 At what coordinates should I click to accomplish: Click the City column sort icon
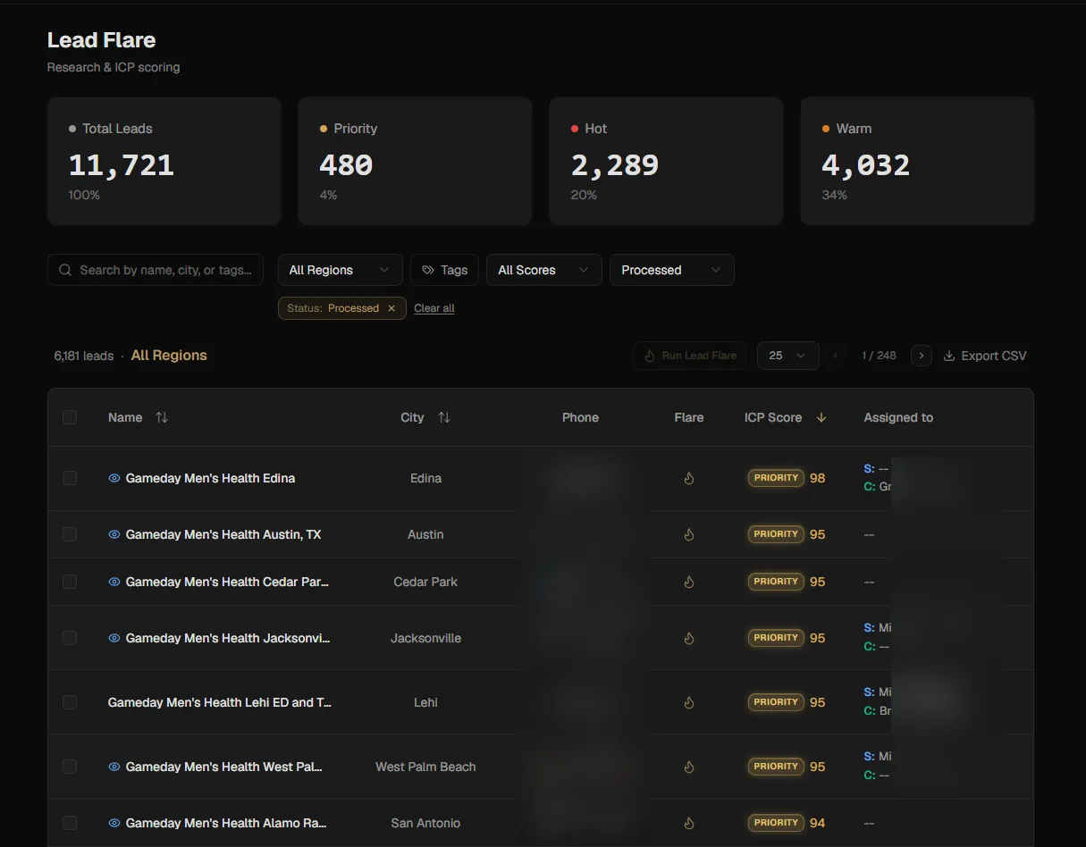click(444, 417)
